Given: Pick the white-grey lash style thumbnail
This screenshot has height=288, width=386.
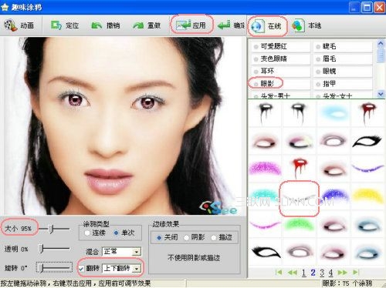Looking at the screenshot, I should click(x=299, y=198).
